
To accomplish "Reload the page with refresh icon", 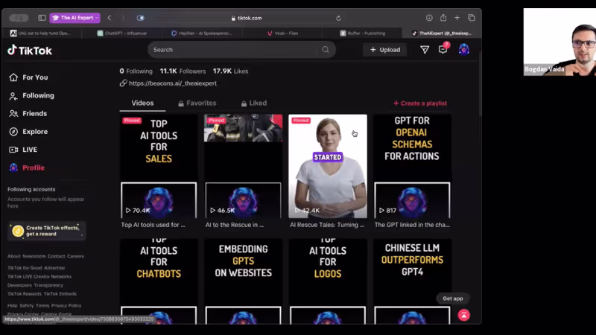I will tap(338, 18).
